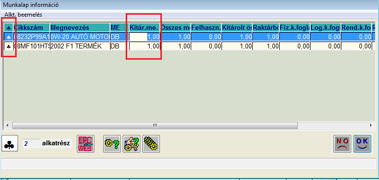Click the OK smiley confirm button

(362, 144)
